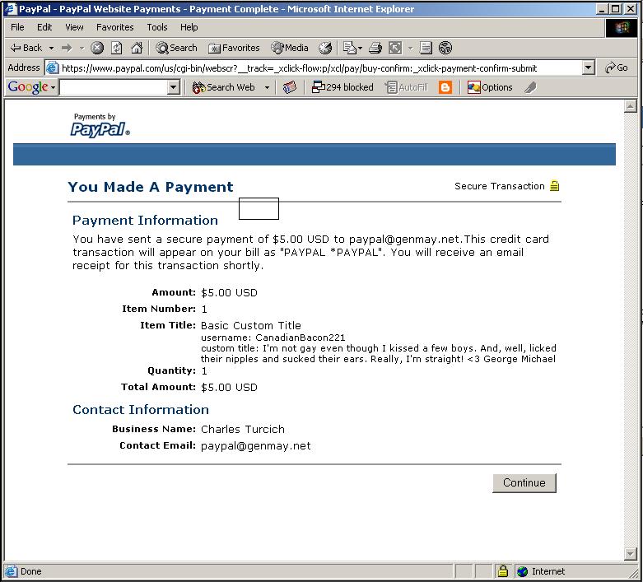Open the File menu
643x582 pixels.
17,27
